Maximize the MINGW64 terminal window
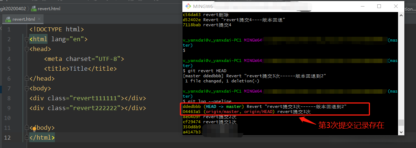 pos(379,6)
